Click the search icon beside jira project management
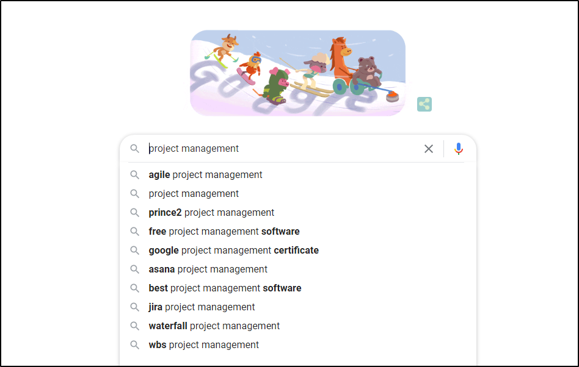This screenshot has width=579, height=367. [135, 307]
